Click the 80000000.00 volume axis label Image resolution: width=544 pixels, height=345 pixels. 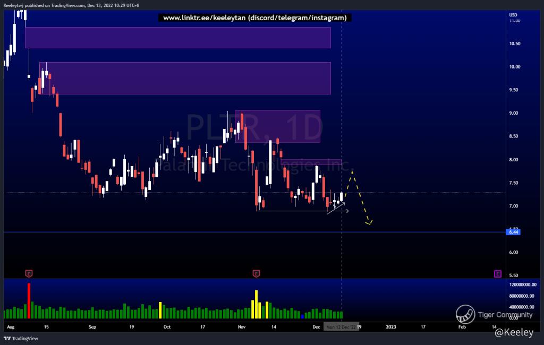pos(523,296)
